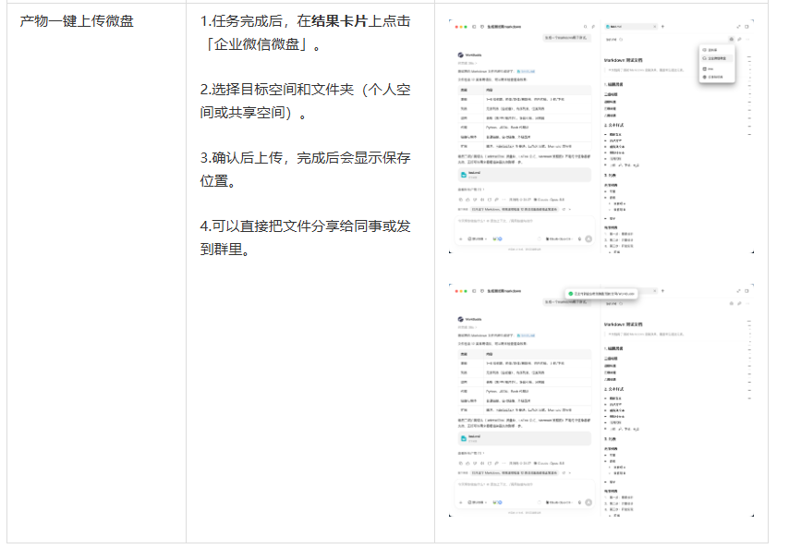This screenshot has width=789, height=549.
Task: Click step "2.选择目标空间和文件夹" text
Action: (277, 90)
